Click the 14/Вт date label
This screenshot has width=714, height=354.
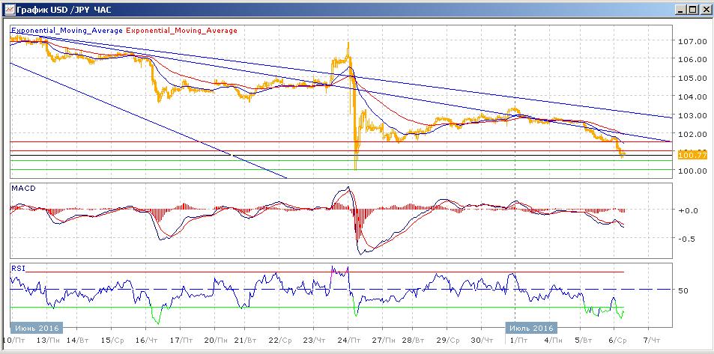click(78, 341)
